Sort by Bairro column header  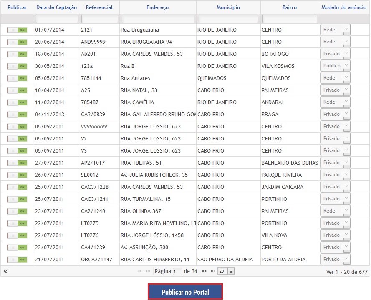click(290, 7)
